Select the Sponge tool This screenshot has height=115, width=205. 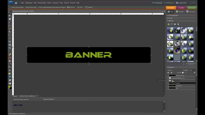point(10,83)
